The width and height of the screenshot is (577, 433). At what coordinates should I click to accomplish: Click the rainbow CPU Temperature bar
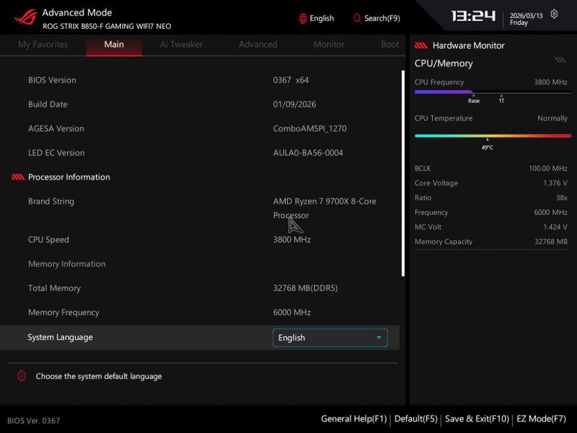pyautogui.click(x=493, y=136)
